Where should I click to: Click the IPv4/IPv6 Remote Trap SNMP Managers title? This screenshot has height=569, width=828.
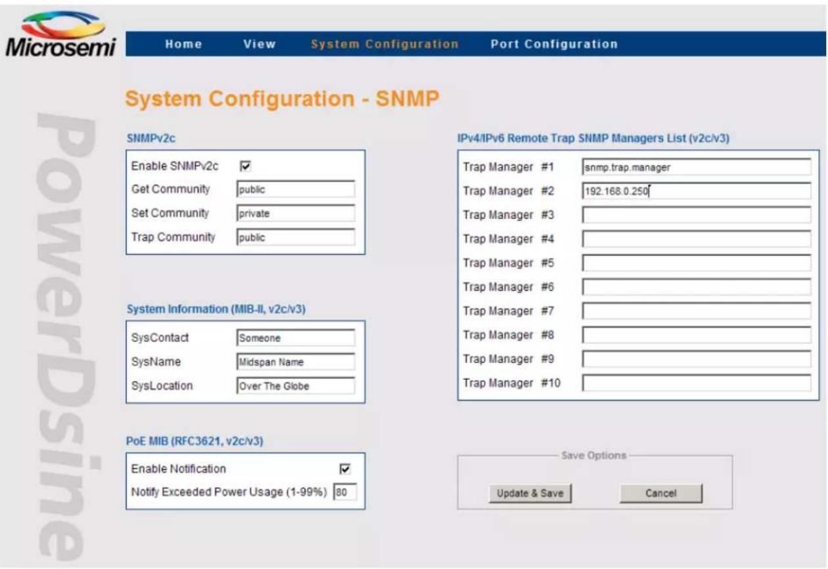tap(593, 138)
